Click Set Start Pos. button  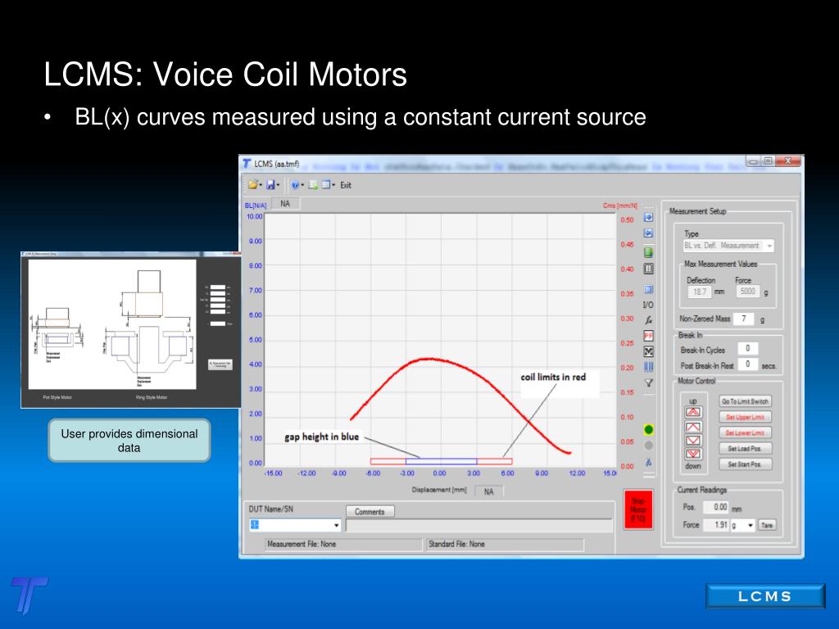[x=745, y=464]
